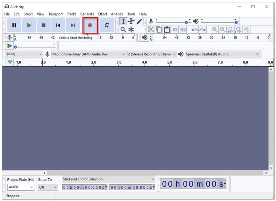Screen dimensions: 276x201
Task: Open the Select menu
Action: tap(28, 14)
